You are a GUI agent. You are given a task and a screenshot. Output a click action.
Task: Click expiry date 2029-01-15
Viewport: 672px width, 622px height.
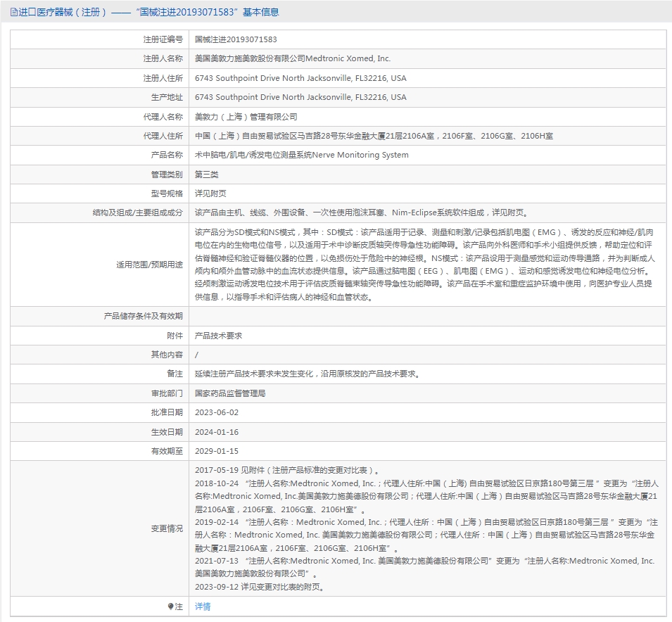(217, 451)
